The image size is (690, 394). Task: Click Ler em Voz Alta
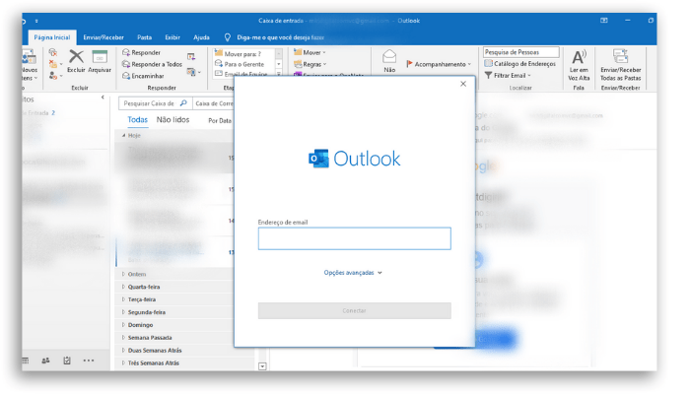(579, 65)
